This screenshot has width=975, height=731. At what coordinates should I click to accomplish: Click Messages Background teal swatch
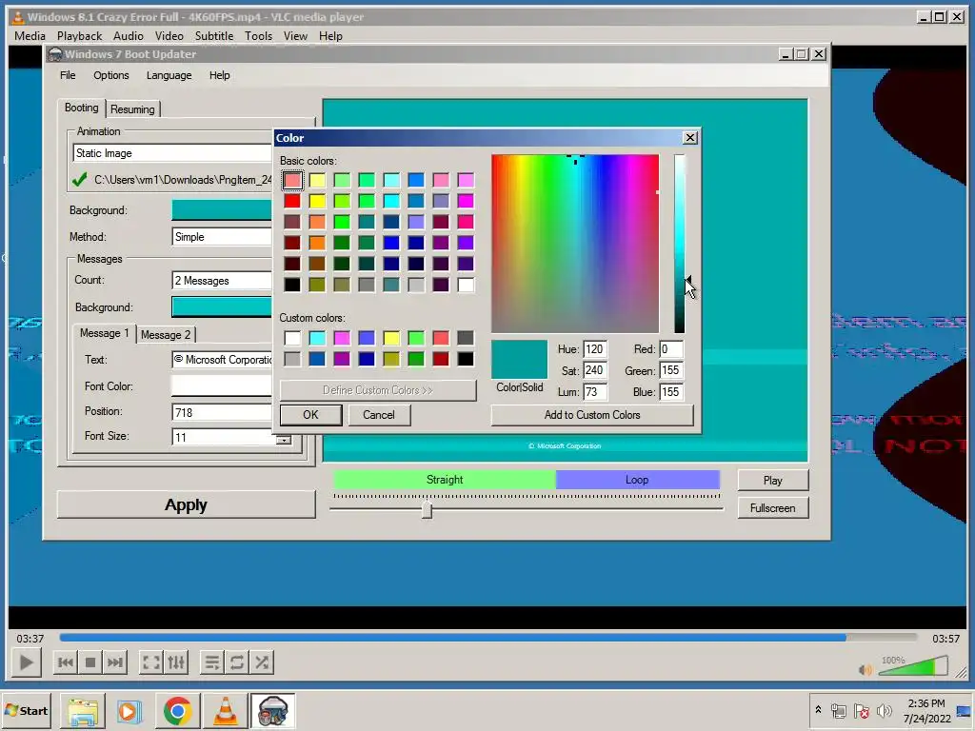point(223,306)
